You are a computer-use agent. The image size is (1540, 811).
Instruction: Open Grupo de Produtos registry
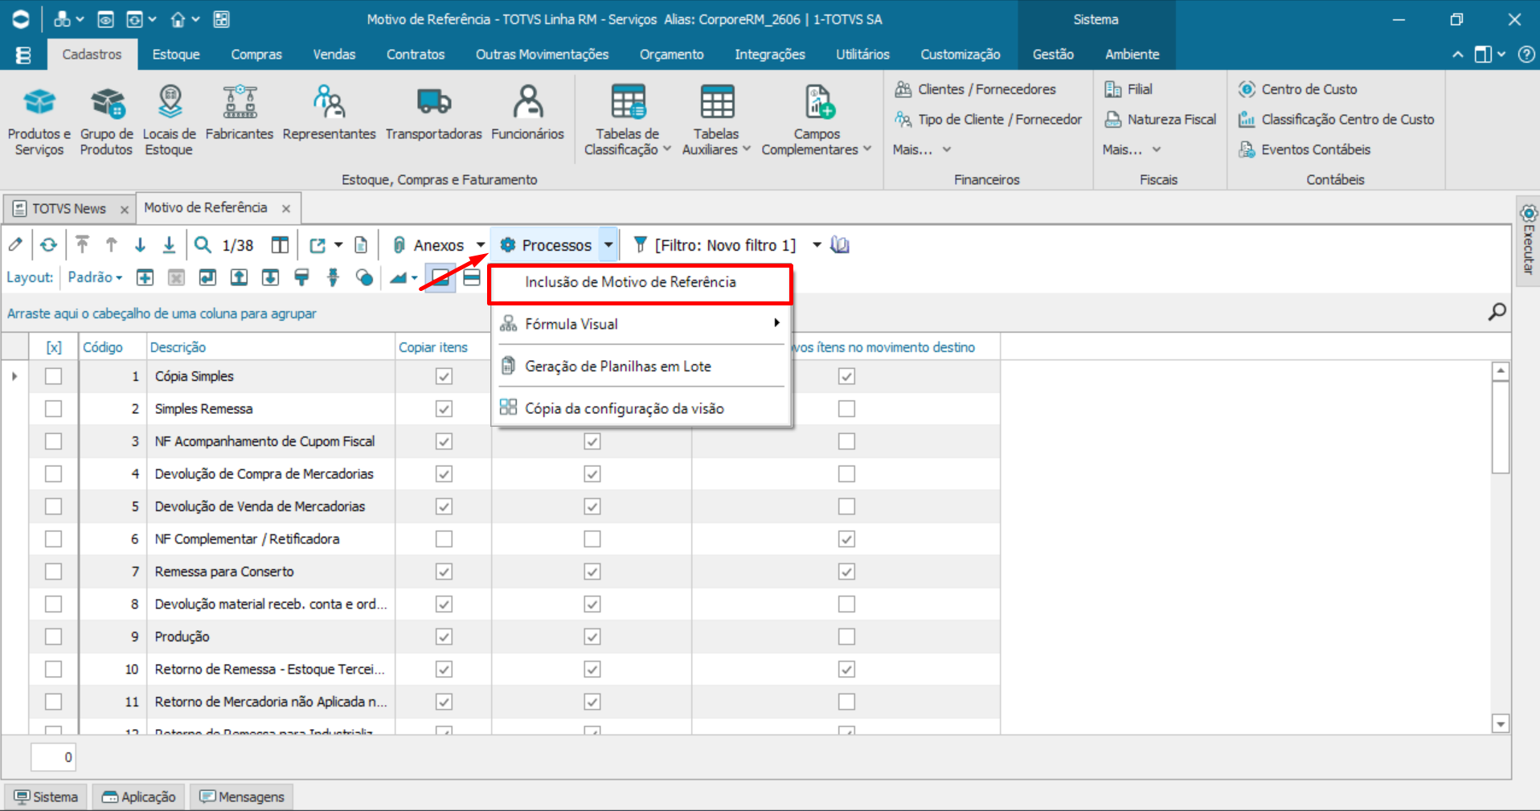[x=107, y=119]
